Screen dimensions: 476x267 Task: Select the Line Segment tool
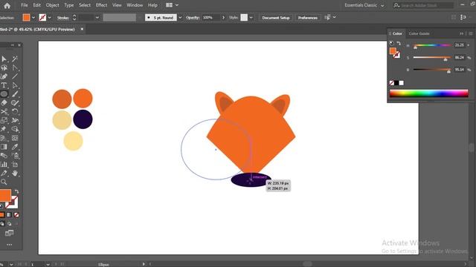tap(15, 76)
